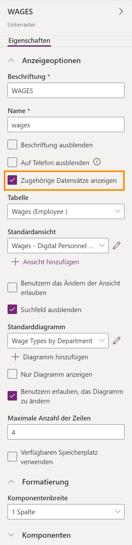The height and width of the screenshot is (545, 132).
Task: Uncheck Zugehörige Datensätze anzeigen
Action: click(x=12, y=180)
